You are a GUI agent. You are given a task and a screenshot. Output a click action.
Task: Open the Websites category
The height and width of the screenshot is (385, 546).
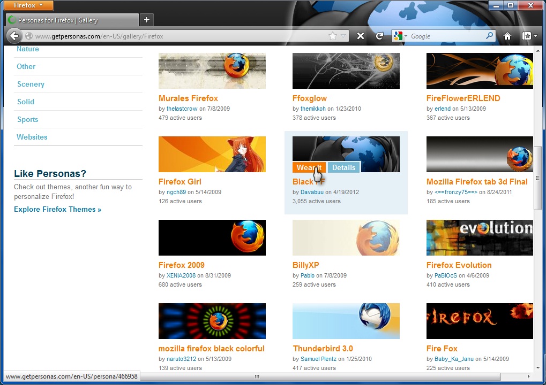32,137
